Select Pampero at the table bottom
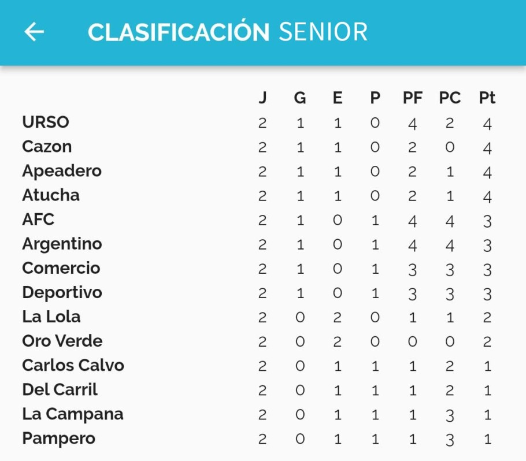 (x=58, y=438)
